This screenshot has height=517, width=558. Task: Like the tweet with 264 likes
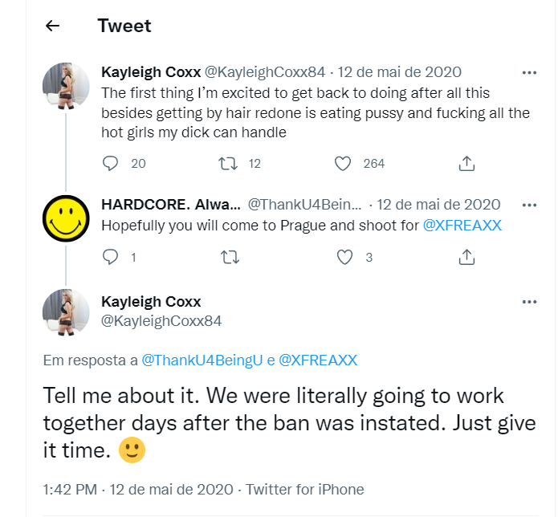pyautogui.click(x=344, y=163)
